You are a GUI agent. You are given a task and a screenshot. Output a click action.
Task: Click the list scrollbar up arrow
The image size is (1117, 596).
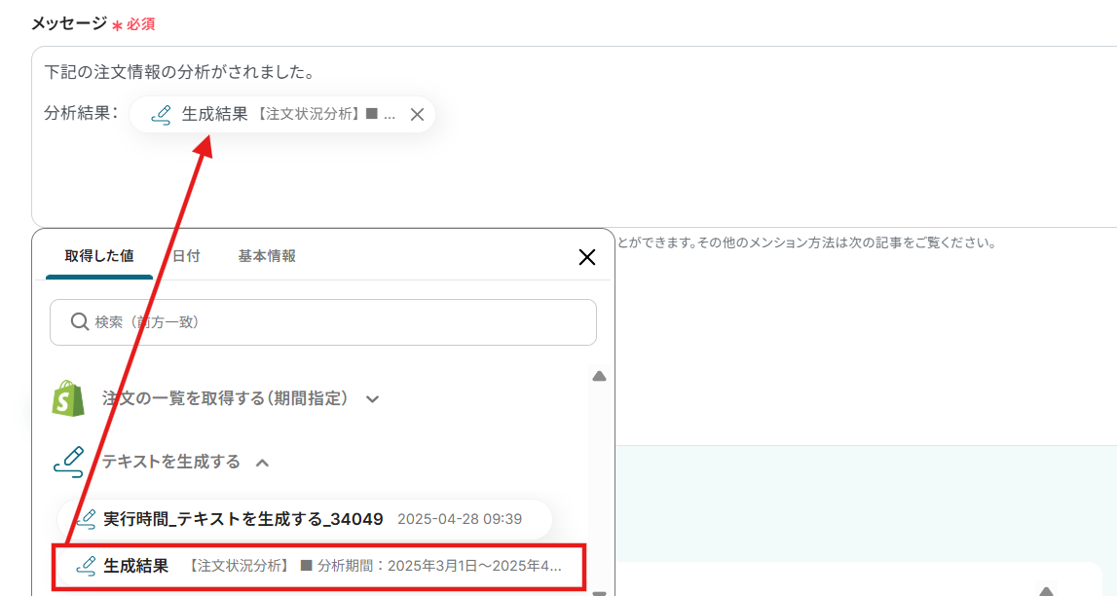[x=599, y=376]
